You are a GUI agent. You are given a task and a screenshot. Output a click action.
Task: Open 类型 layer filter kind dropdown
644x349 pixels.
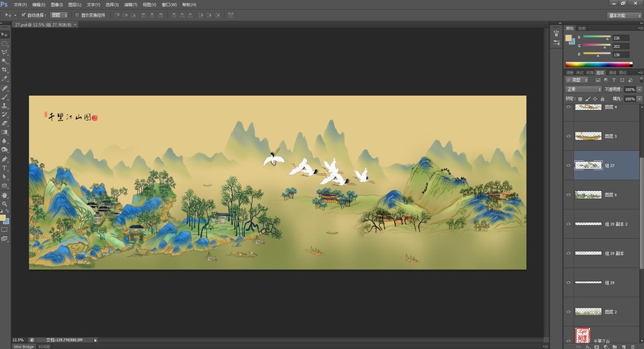(577, 80)
